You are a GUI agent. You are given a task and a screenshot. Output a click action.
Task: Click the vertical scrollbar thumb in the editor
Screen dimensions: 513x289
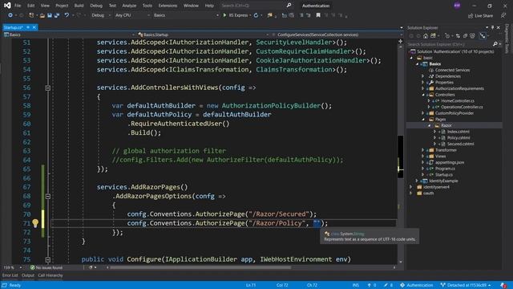click(401, 157)
